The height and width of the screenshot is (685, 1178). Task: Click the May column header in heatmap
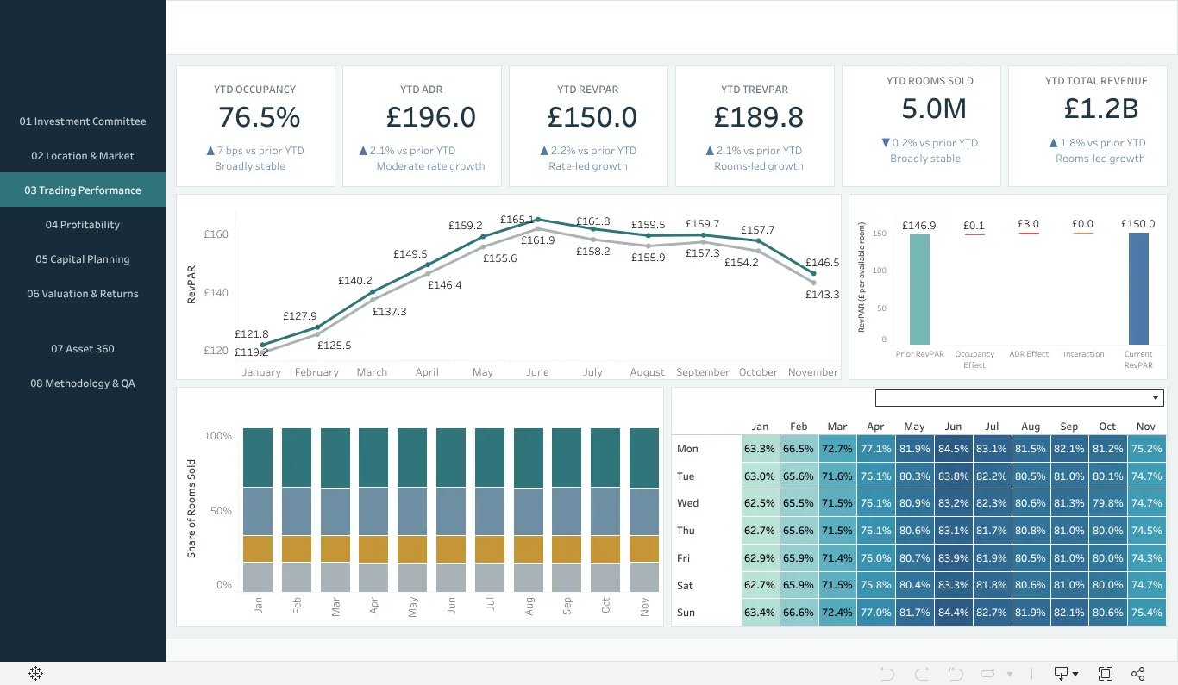click(x=914, y=427)
